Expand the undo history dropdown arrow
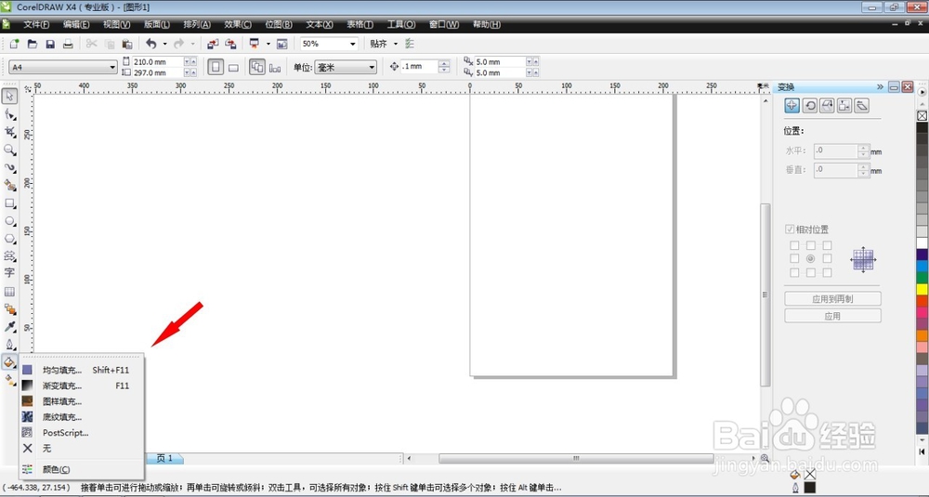This screenshot has height=497, width=929. (x=164, y=44)
